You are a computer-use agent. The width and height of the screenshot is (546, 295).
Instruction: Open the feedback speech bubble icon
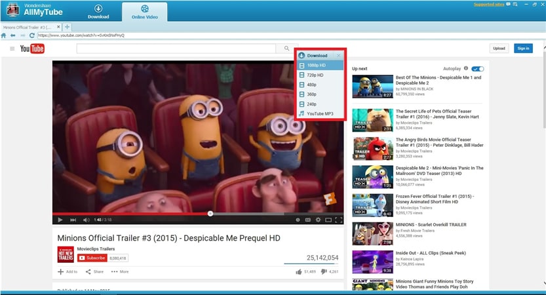pos(509,4)
